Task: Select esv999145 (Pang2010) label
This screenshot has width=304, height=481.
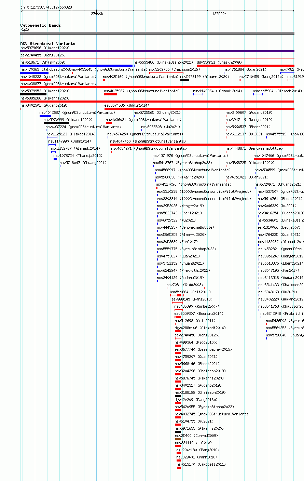Action: pos(192,299)
